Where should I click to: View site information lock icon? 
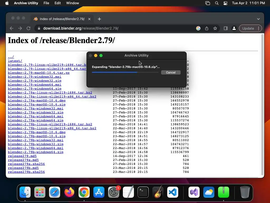39,28
